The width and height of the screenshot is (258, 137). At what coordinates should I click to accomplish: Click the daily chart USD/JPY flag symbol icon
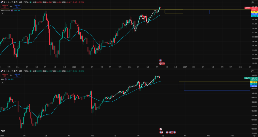coord(2,71)
